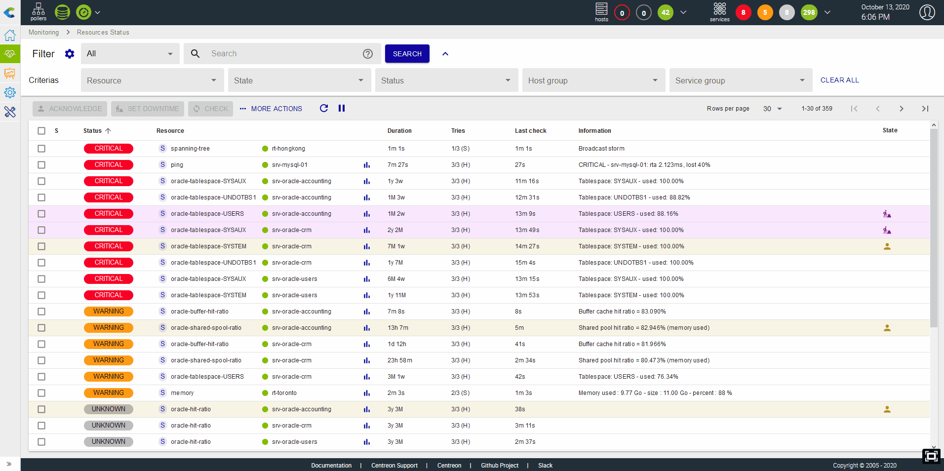Image resolution: width=944 pixels, height=471 pixels.
Task: Open the pollers icon in top bar
Action: pyautogui.click(x=38, y=12)
